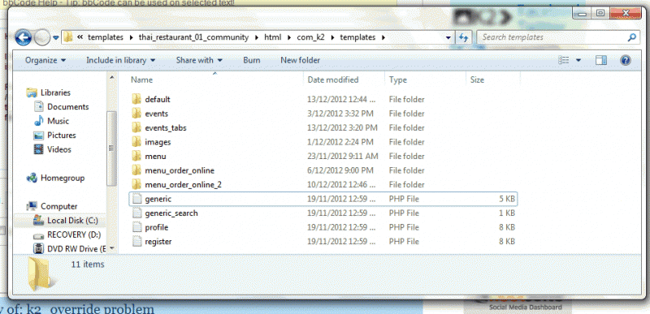Open the Organize menu
The width and height of the screenshot is (650, 314).
click(x=45, y=60)
